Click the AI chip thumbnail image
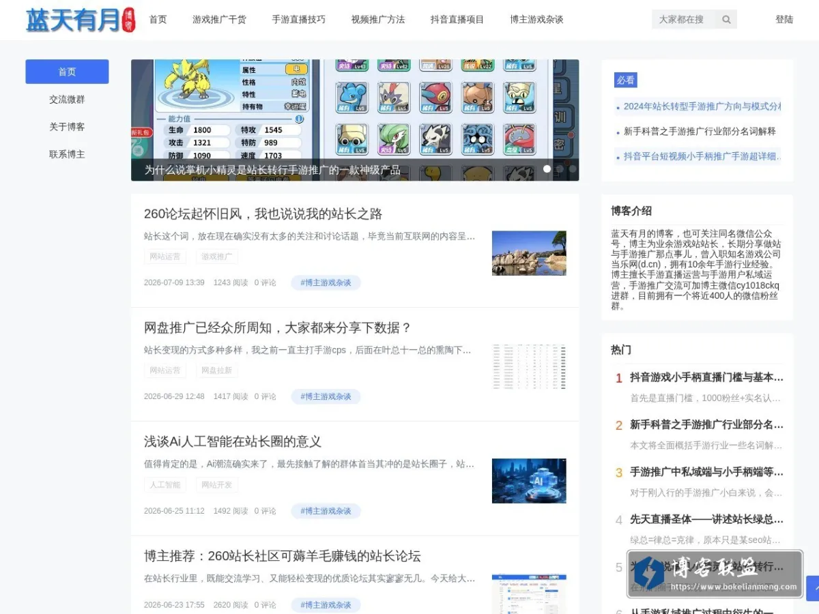819x614 pixels. (529, 481)
